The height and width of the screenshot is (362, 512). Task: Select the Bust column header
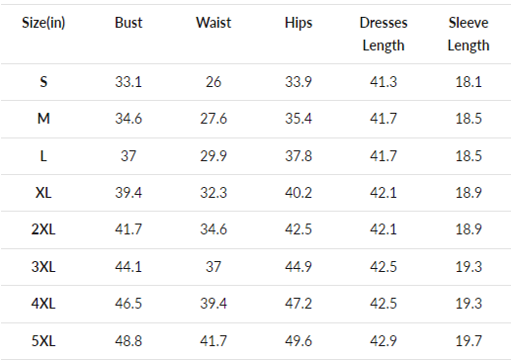(x=128, y=23)
